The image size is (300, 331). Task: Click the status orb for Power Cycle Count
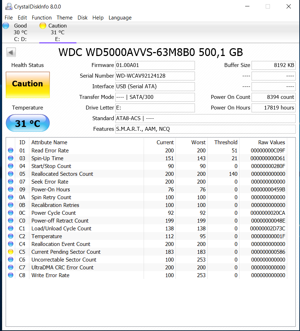[11, 213]
